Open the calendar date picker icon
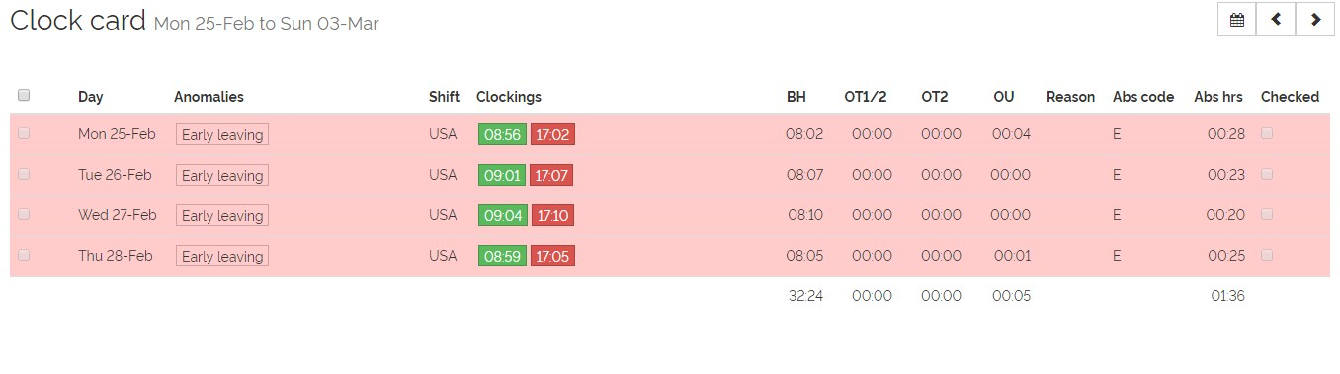 click(1236, 20)
